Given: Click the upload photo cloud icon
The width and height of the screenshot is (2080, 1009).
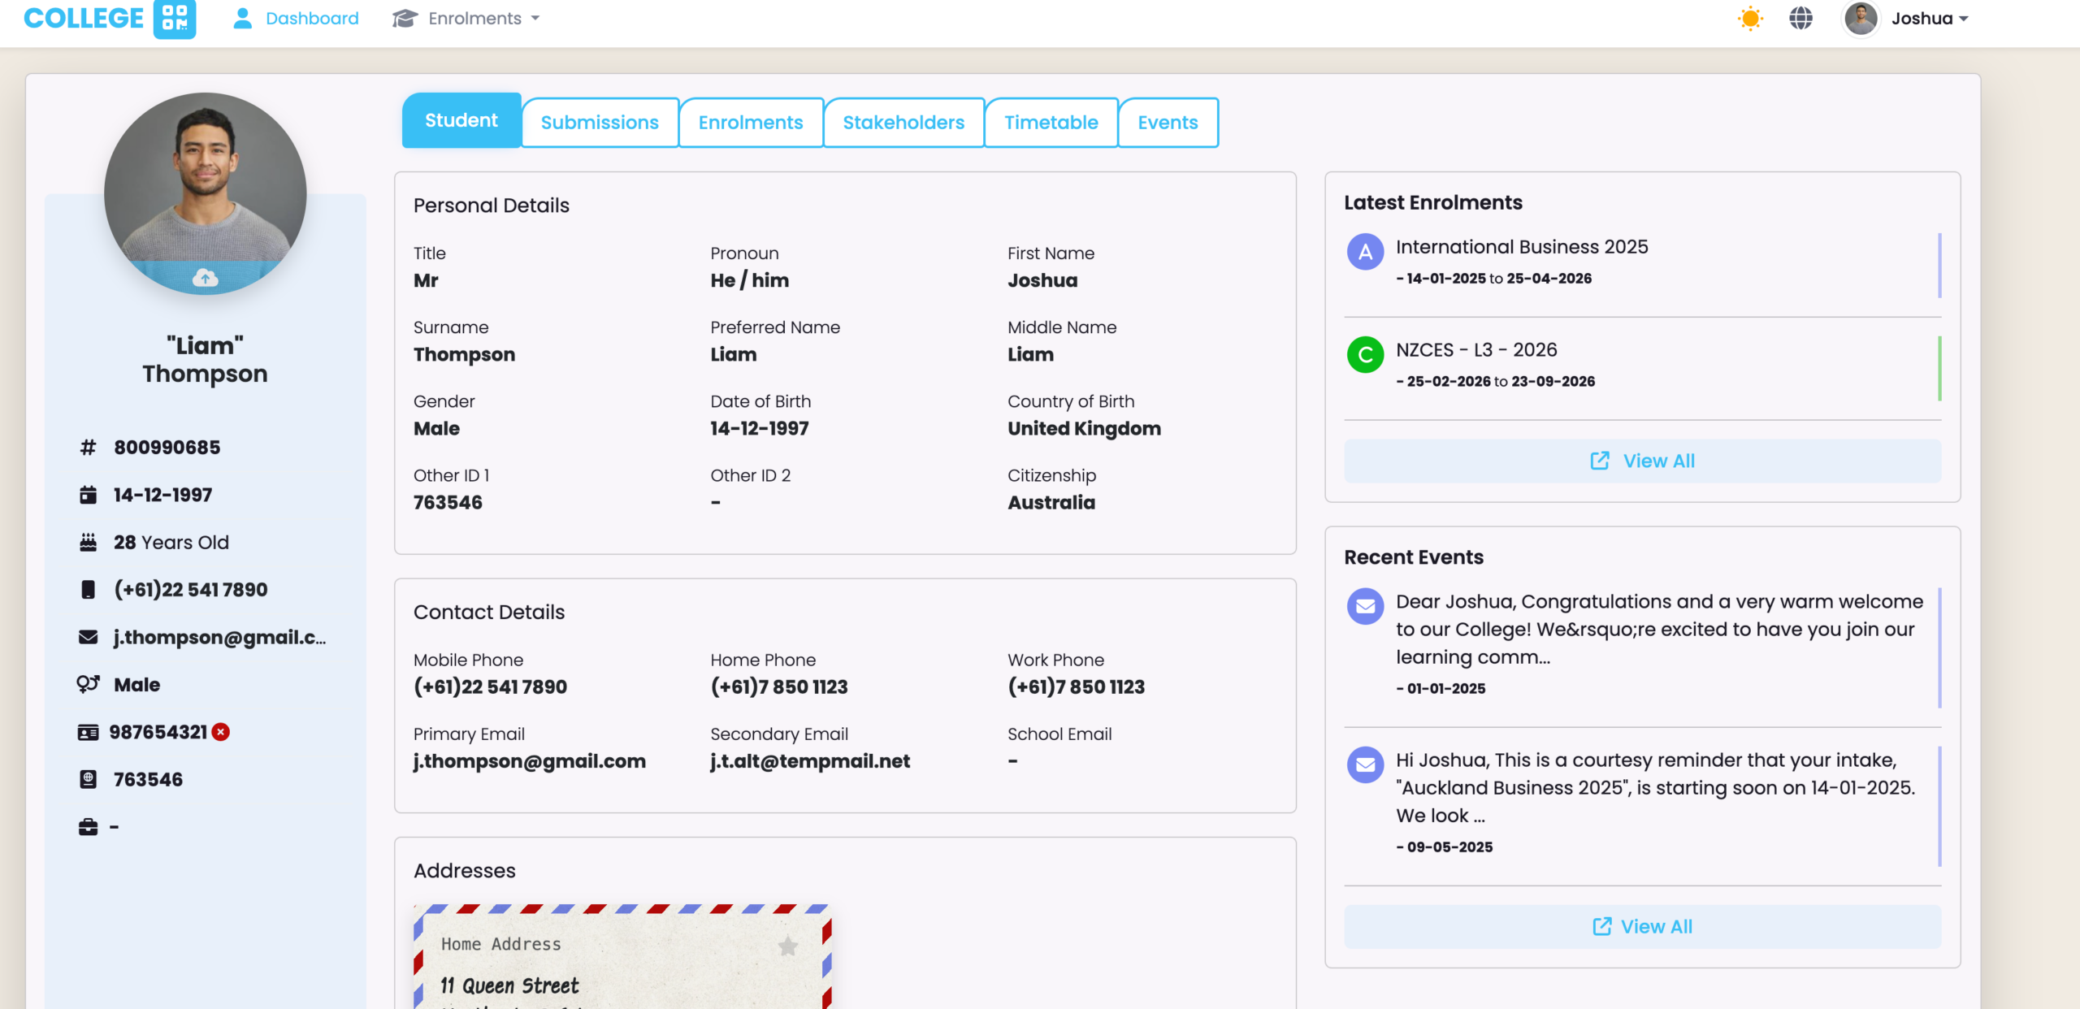Looking at the screenshot, I should pyautogui.click(x=205, y=279).
